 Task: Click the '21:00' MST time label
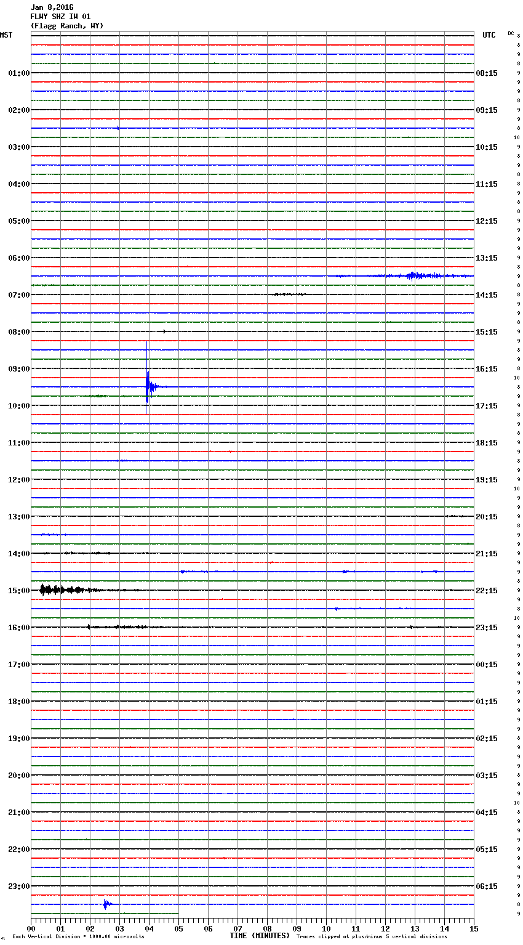(x=19, y=813)
